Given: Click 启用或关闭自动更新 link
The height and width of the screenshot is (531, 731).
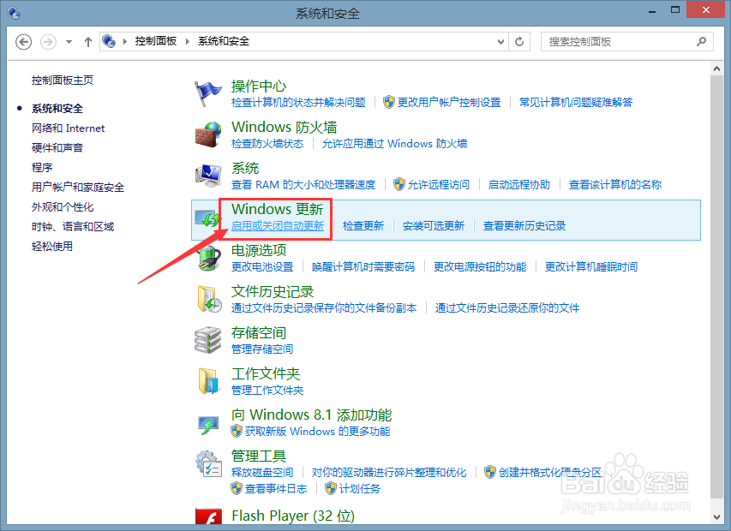Looking at the screenshot, I should pyautogui.click(x=278, y=226).
